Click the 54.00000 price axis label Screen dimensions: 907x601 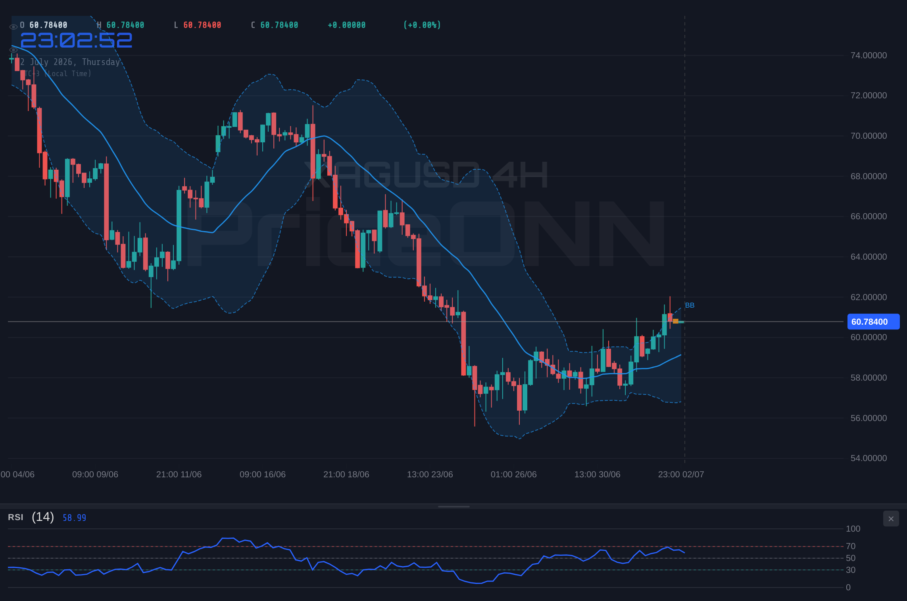869,458
